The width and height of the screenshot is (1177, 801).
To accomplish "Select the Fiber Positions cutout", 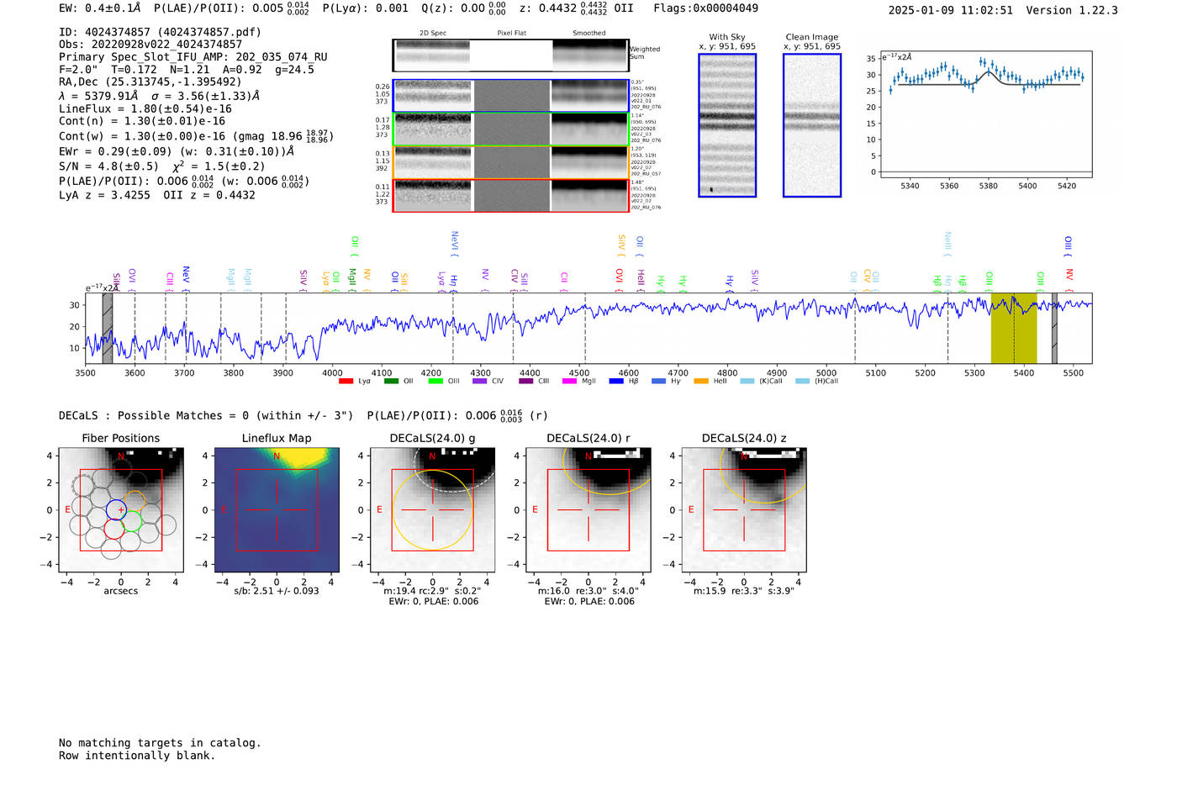I will (x=121, y=509).
